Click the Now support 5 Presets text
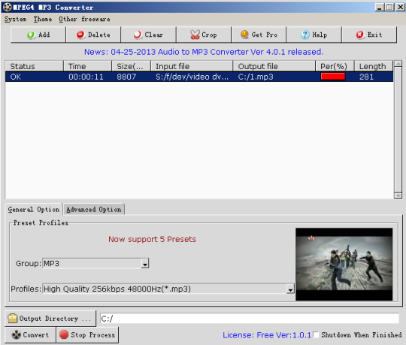Screen dimensions: 406x345 pos(152,239)
